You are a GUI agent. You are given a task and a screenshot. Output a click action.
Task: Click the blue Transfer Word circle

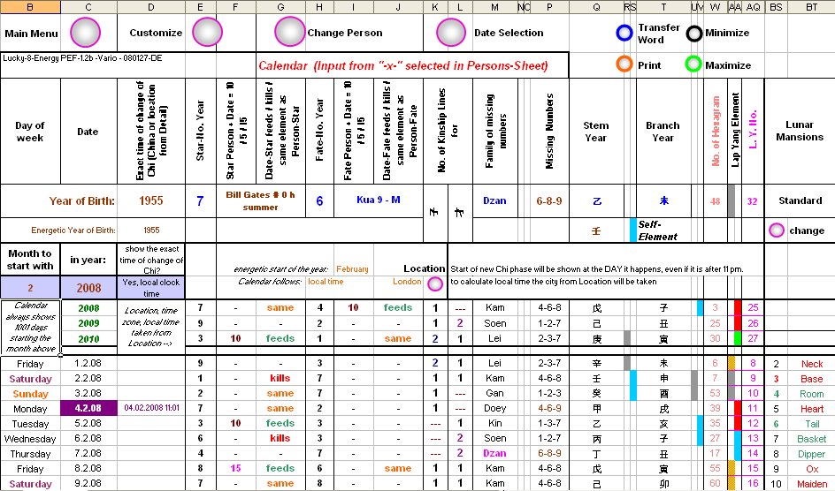(624, 34)
